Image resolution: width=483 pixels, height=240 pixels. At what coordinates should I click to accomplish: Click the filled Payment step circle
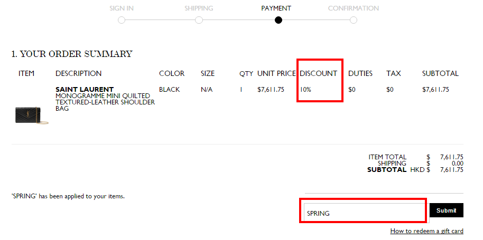(278, 20)
